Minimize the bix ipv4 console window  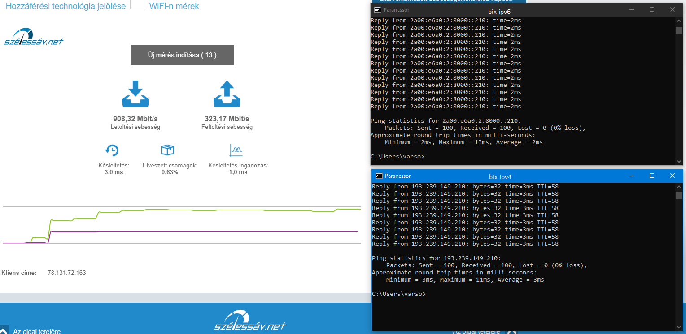pos(631,176)
